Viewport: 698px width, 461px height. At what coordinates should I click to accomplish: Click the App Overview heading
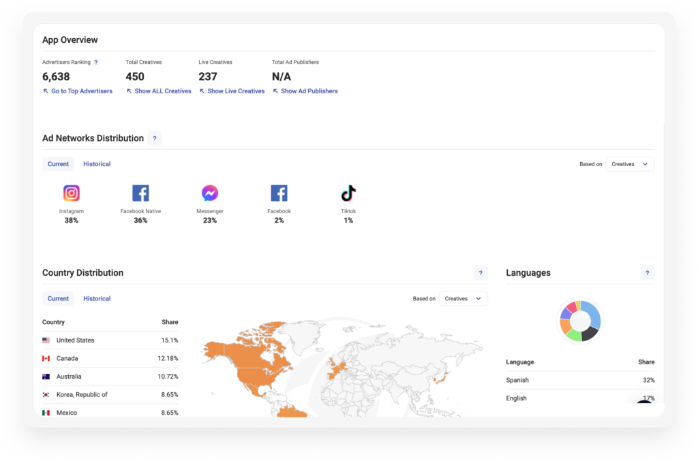[x=70, y=40]
